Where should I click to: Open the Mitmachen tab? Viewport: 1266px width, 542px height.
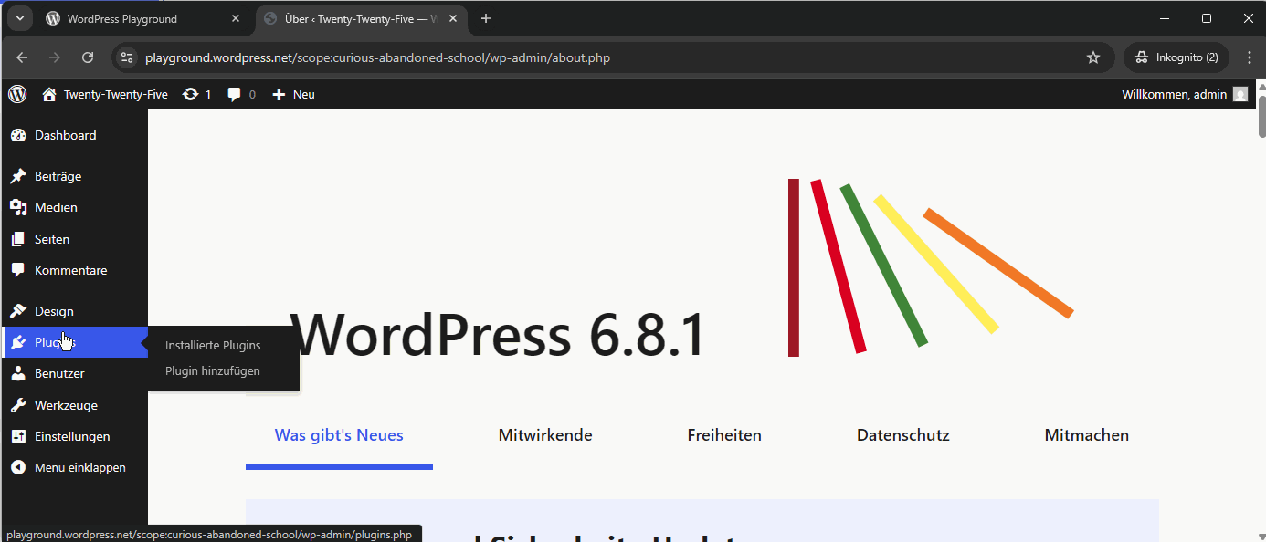tap(1087, 436)
